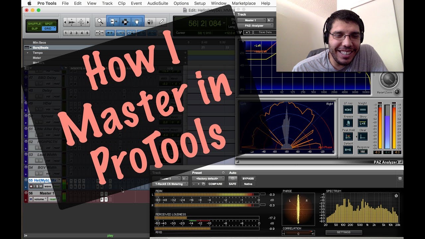The image size is (425, 239).
Task: Click the Clear button in PAZ
Action: point(363,136)
